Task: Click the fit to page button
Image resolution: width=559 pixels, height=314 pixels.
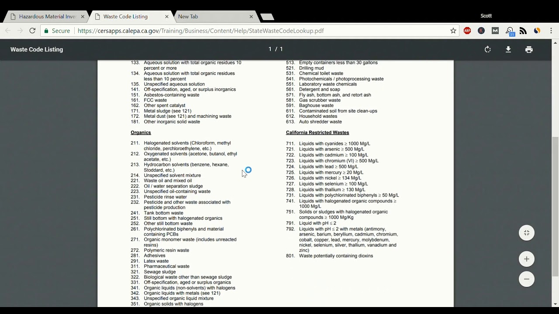Action: 527,233
